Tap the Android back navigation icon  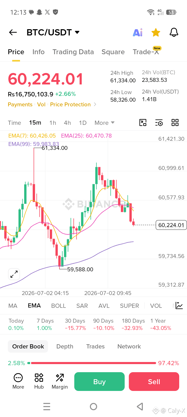[x=140, y=407]
